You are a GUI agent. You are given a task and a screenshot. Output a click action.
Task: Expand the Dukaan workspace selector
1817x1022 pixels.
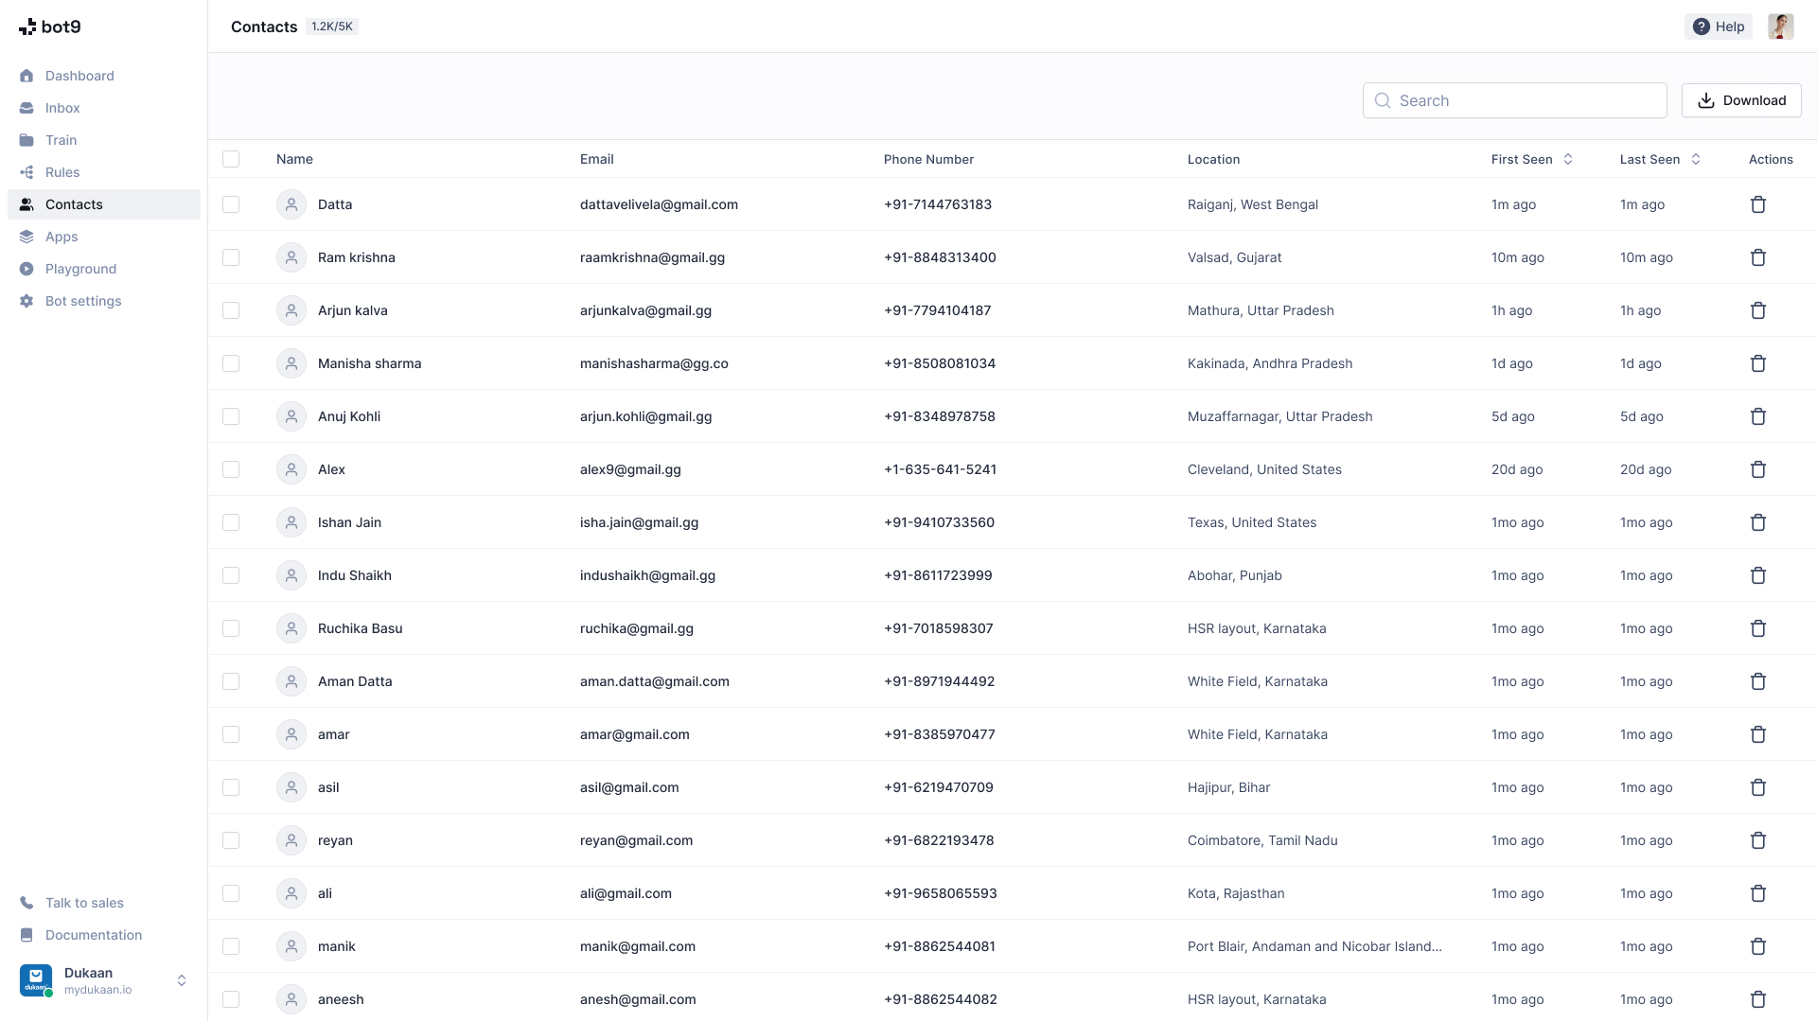pos(181,980)
